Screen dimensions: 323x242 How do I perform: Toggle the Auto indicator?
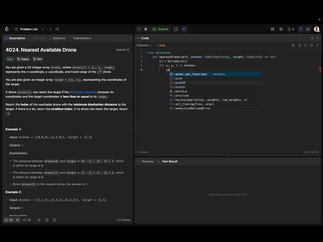click(161, 45)
